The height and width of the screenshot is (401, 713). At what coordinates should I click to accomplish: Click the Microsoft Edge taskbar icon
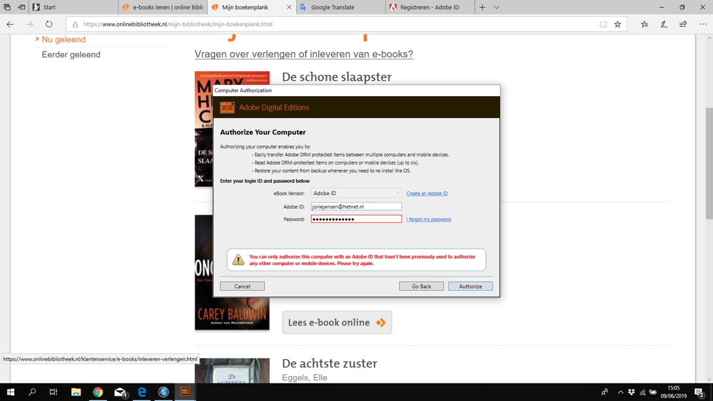[142, 392]
